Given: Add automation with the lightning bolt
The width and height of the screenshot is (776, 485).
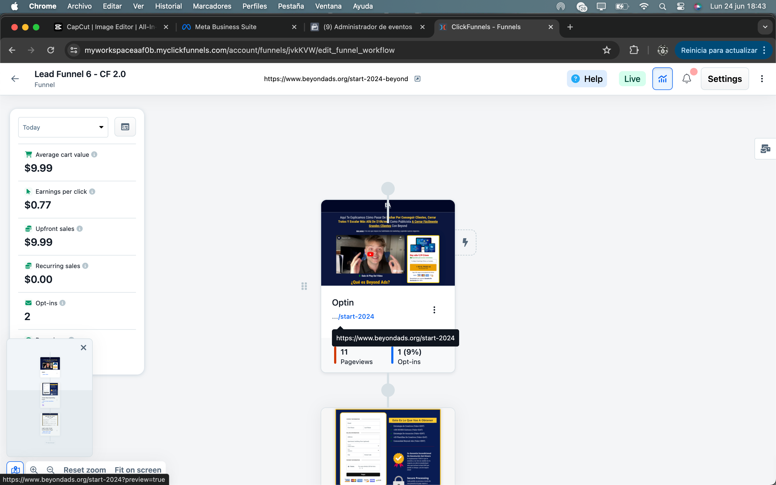Looking at the screenshot, I should coord(465,242).
